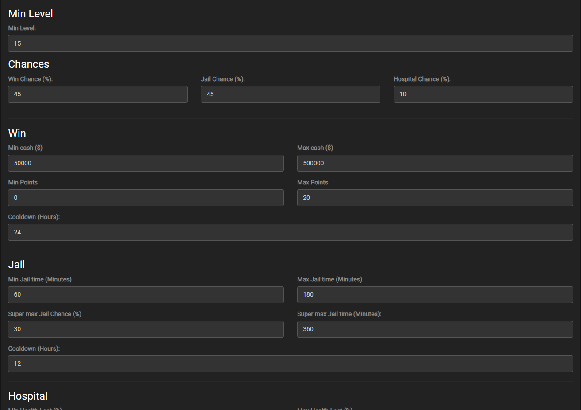The image size is (581, 410).
Task: Edit the Min cash ($) input field
Action: 146,163
